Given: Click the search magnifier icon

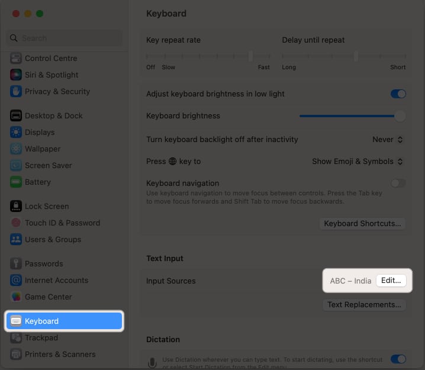Looking at the screenshot, I should [x=14, y=38].
